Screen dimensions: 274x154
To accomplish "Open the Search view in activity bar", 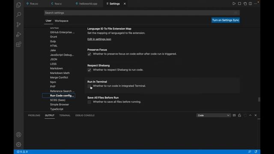I will [18, 15].
